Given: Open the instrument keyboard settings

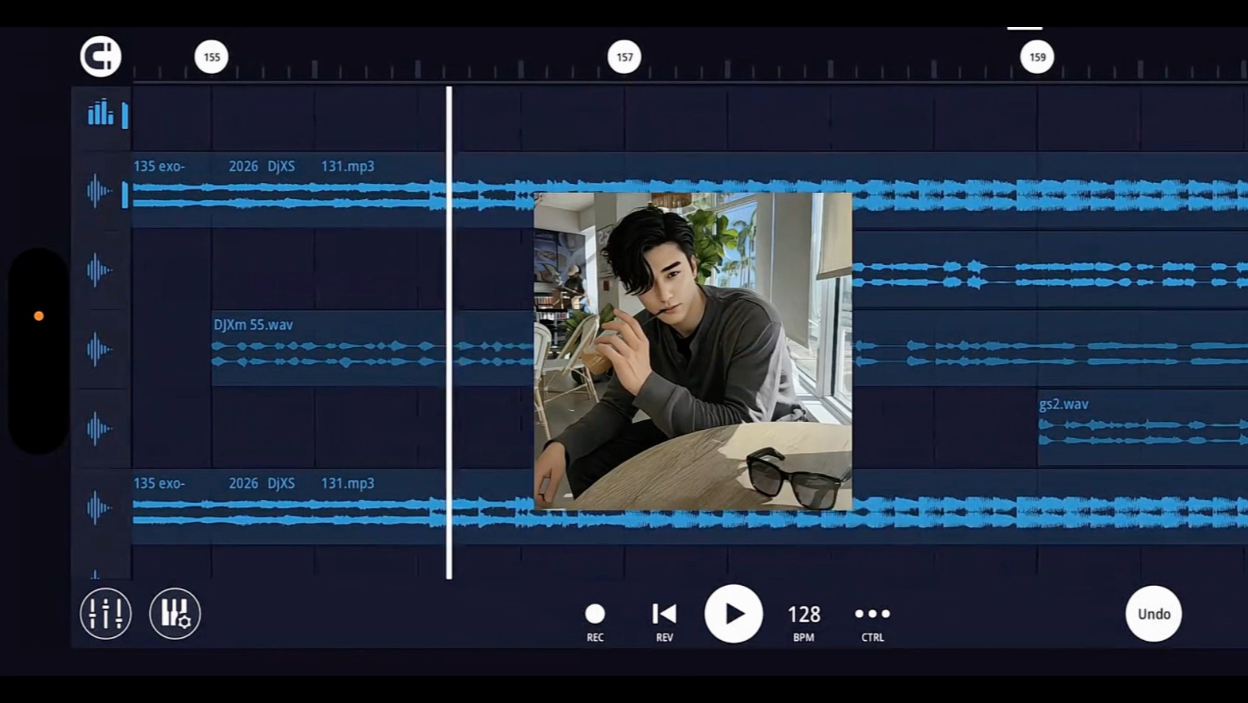Looking at the screenshot, I should pos(175,614).
